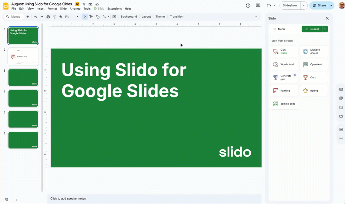Click green Present button in Slido

[312, 29]
